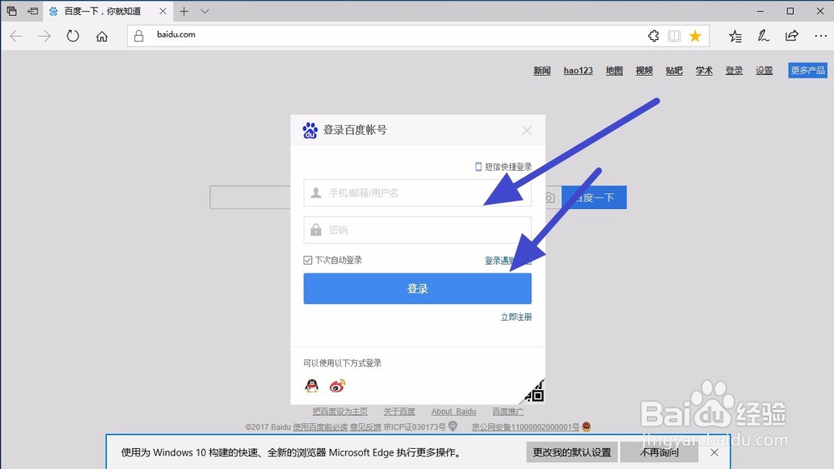Open the tabs set aside icon
Screen dimensions: 834x469
pyautogui.click(x=12, y=11)
